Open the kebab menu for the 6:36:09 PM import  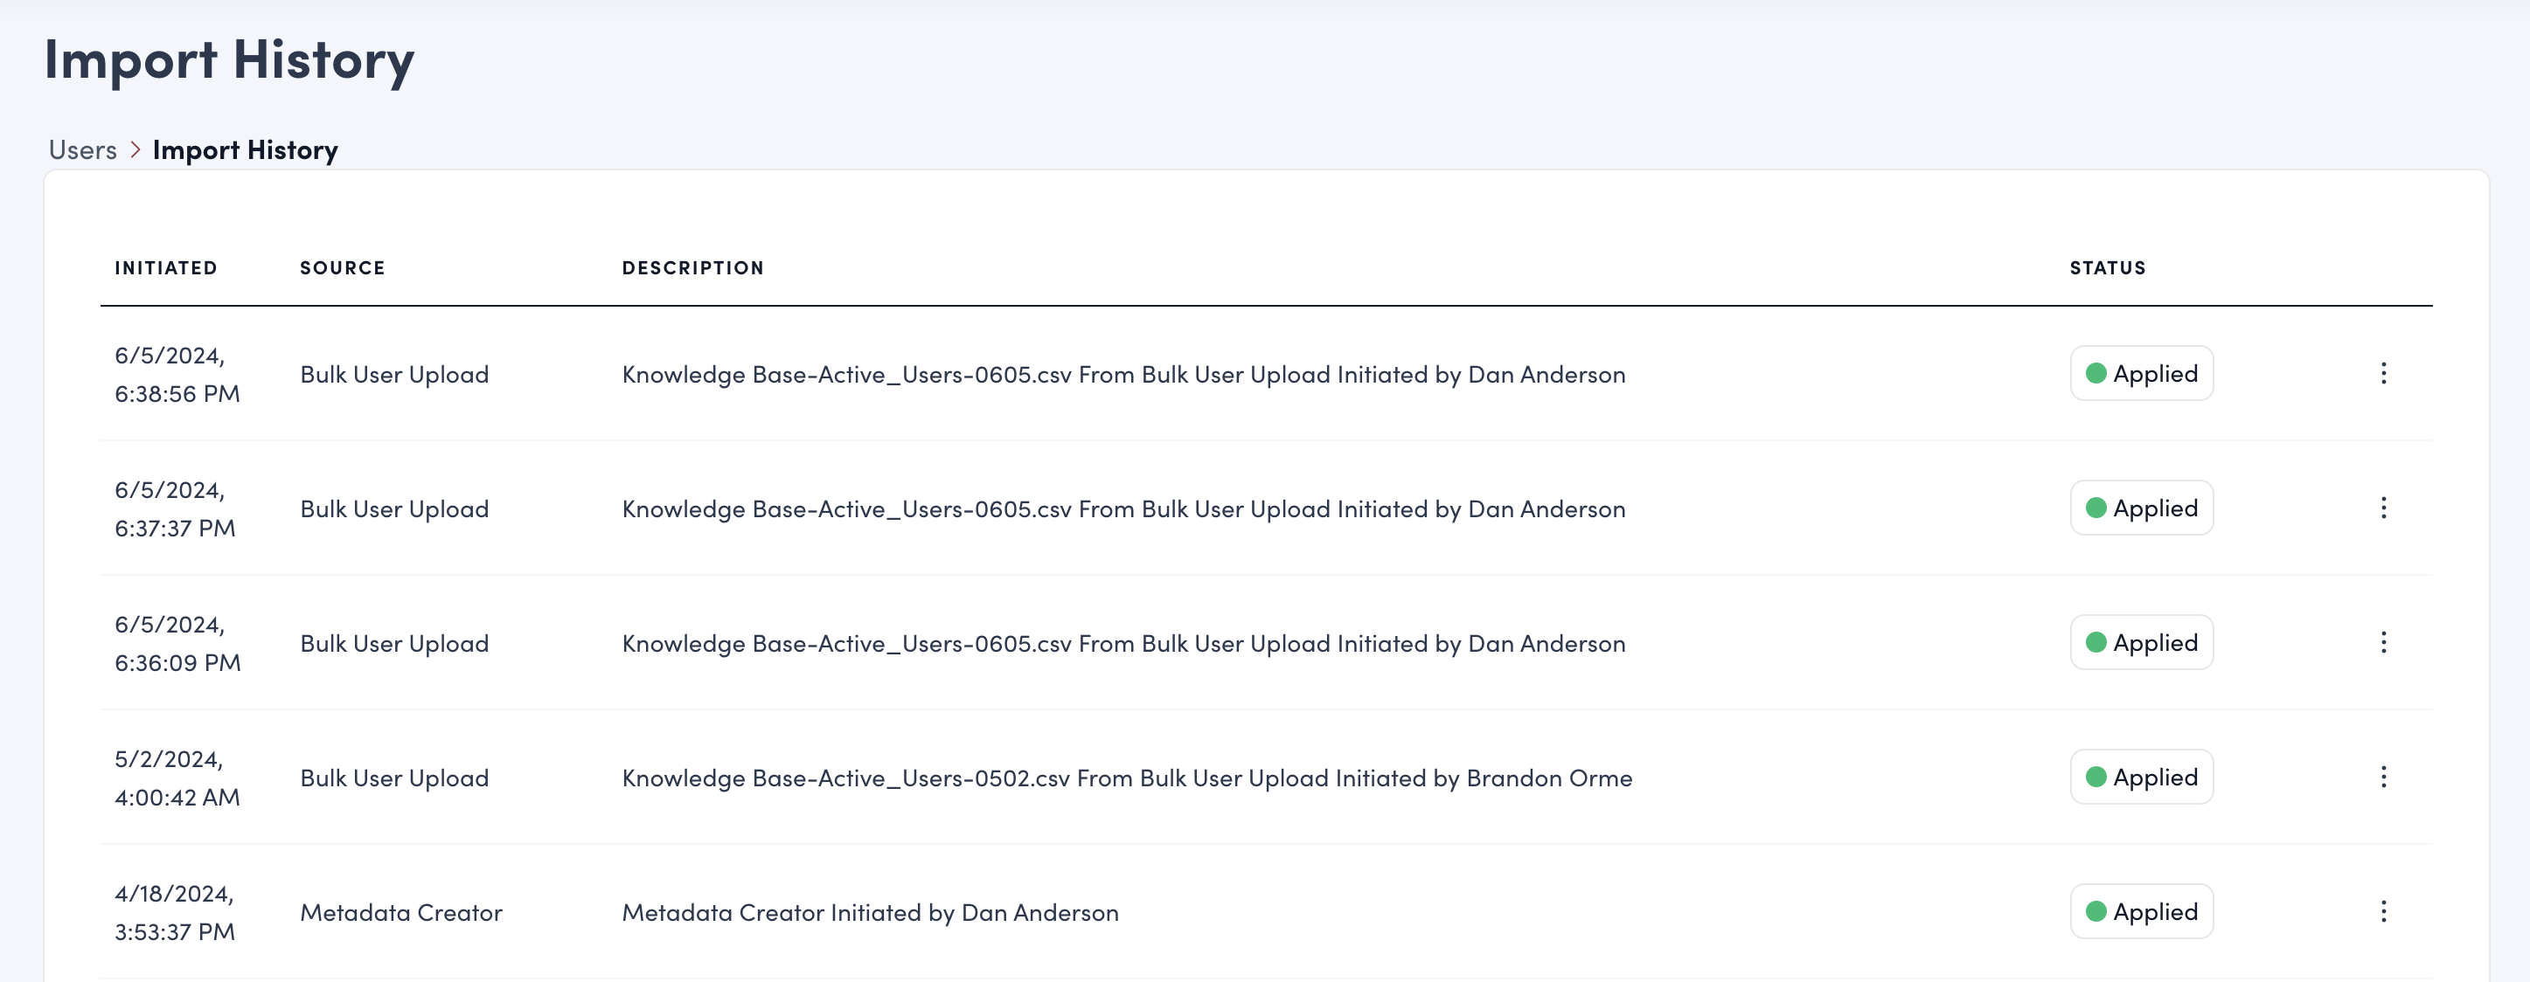coord(2385,642)
